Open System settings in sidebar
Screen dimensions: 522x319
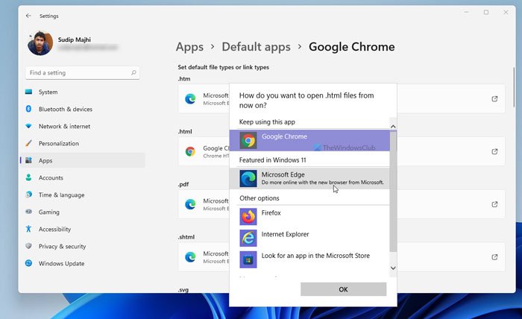(48, 92)
